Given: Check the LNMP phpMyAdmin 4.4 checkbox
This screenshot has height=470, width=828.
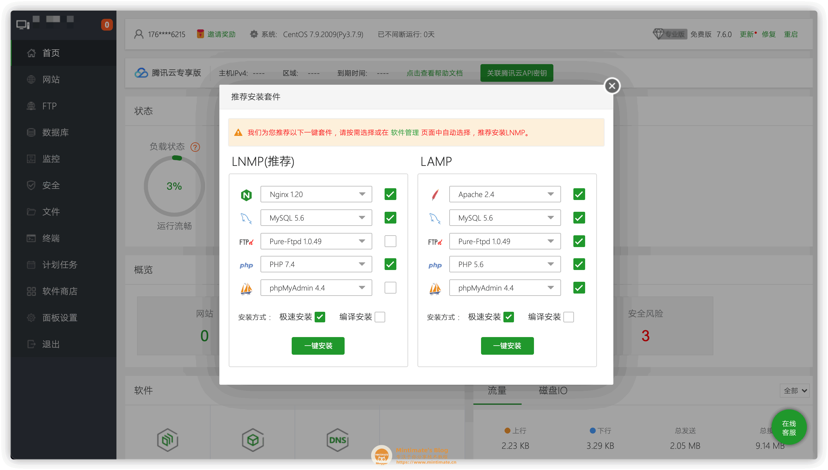Looking at the screenshot, I should (390, 288).
